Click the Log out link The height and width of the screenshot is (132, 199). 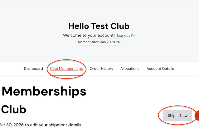click(123, 36)
